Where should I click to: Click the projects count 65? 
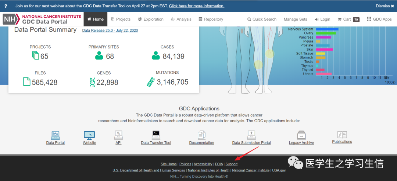[44, 56]
